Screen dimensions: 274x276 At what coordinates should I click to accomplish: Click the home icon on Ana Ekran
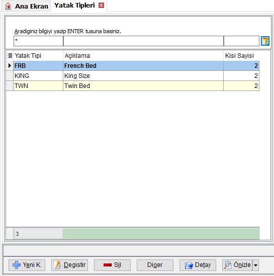[x=8, y=6]
